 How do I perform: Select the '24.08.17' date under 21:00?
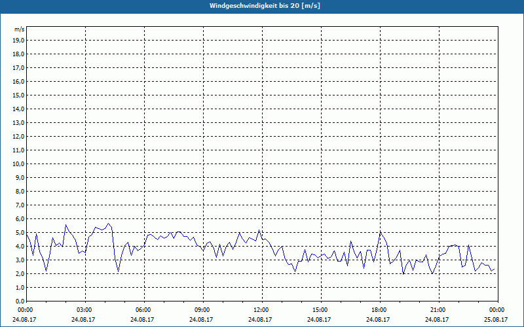(x=437, y=319)
